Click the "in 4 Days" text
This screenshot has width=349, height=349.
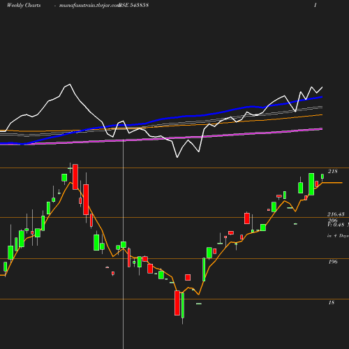click(338, 236)
